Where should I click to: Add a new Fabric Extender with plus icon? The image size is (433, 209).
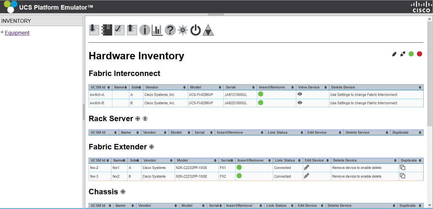pos(152,147)
